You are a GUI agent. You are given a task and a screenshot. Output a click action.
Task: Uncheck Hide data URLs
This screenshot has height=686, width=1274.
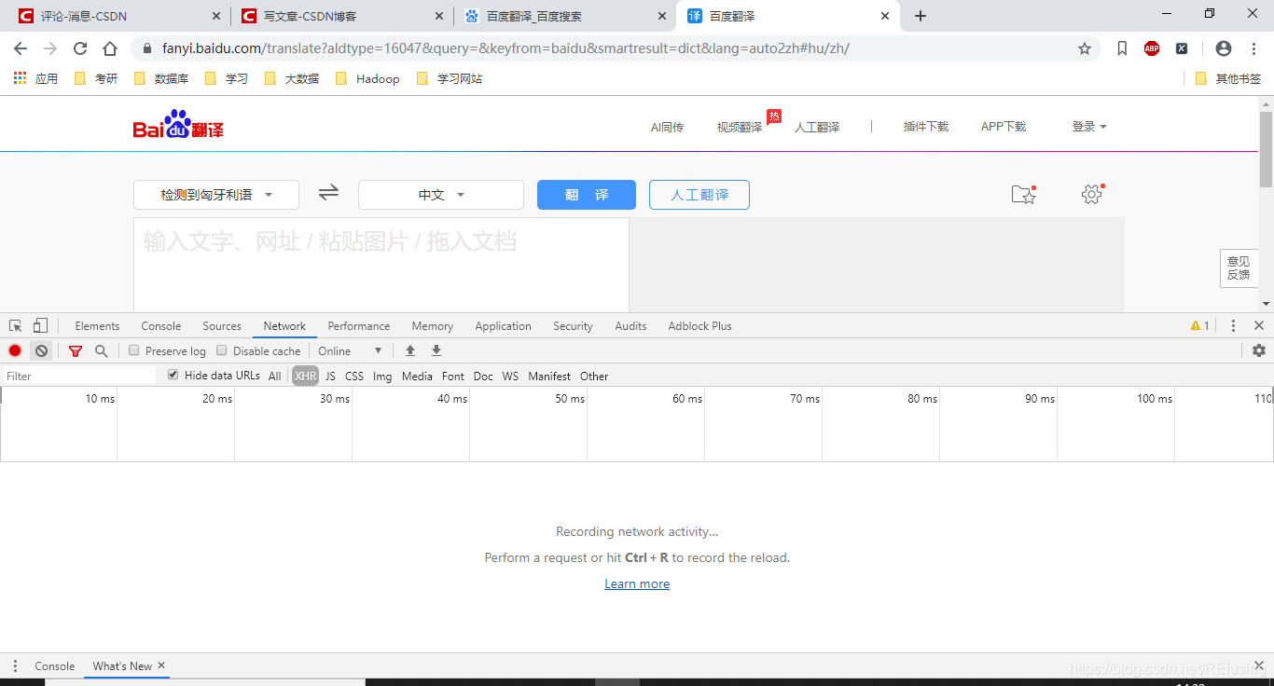[173, 375]
